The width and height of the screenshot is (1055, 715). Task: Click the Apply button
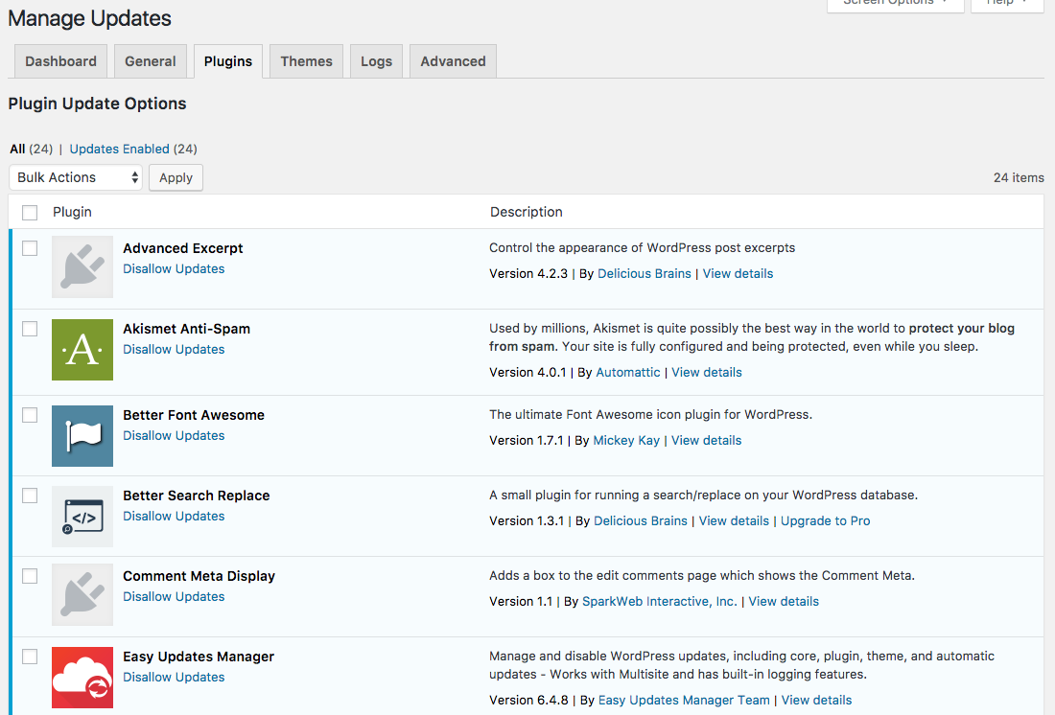click(x=176, y=177)
